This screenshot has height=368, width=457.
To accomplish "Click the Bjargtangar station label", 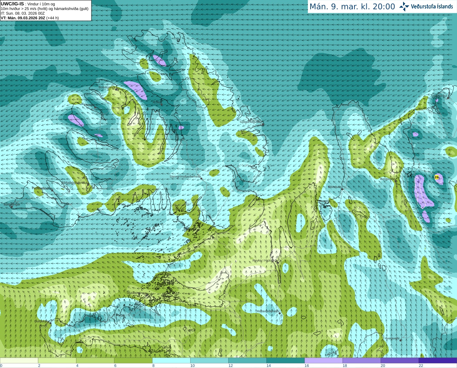I will click(x=12, y=204).
